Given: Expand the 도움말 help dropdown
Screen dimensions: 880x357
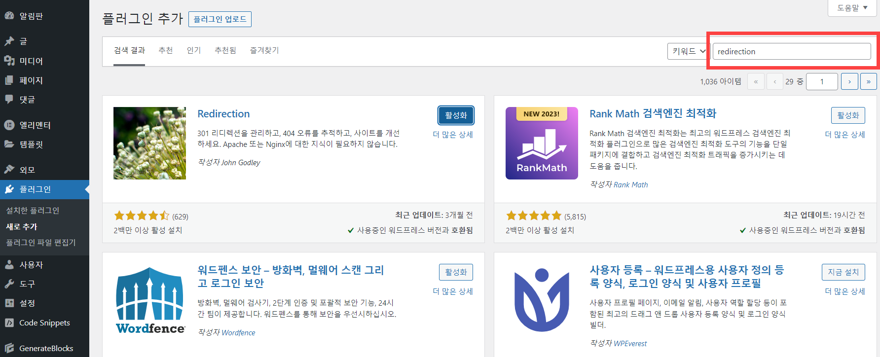Looking at the screenshot, I should [853, 7].
